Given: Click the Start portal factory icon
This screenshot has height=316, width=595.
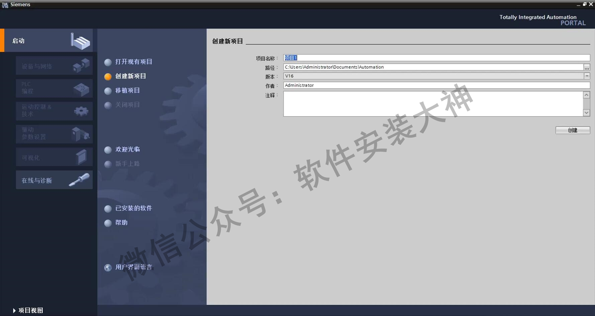Looking at the screenshot, I should (x=80, y=41).
